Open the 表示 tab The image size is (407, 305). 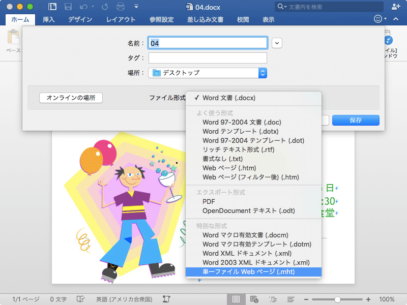point(268,19)
